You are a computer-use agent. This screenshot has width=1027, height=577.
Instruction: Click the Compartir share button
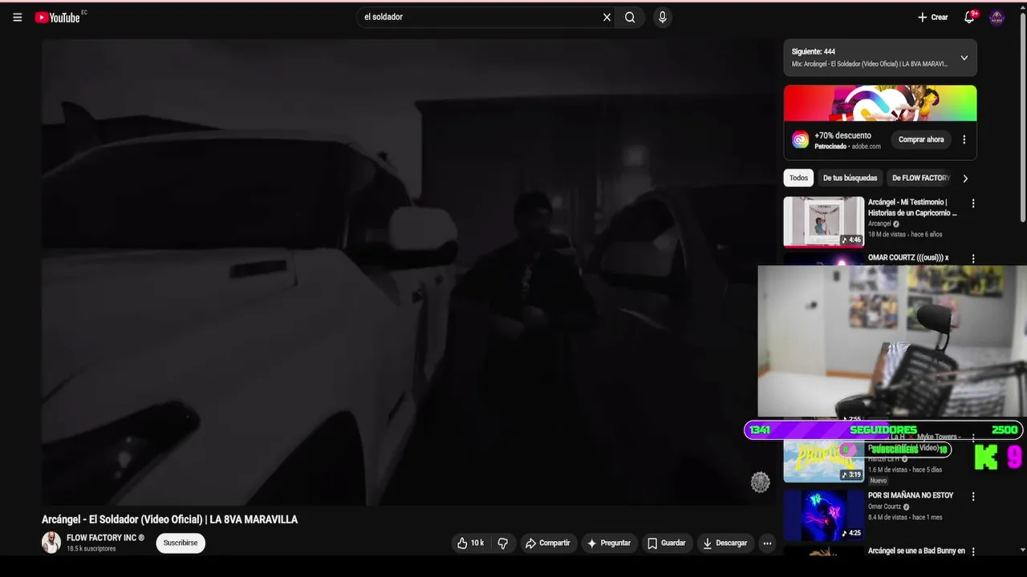tap(548, 543)
